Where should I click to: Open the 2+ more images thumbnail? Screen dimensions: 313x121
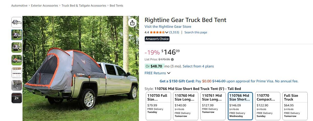click(17, 98)
